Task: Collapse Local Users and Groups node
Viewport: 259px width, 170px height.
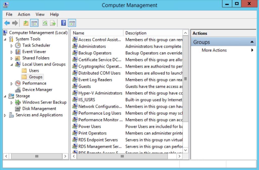Action: [x=12, y=65]
